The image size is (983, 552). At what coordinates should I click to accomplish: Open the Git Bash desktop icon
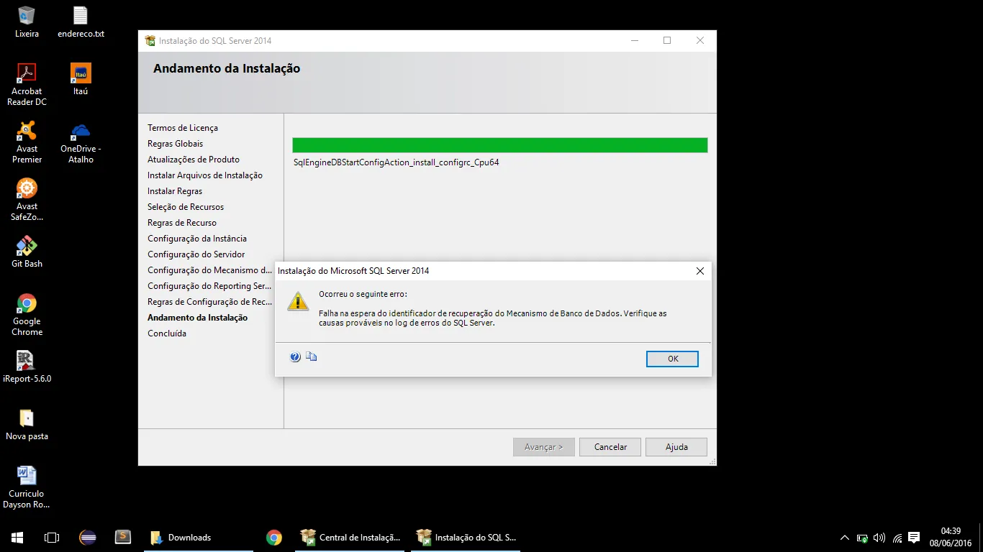point(27,247)
